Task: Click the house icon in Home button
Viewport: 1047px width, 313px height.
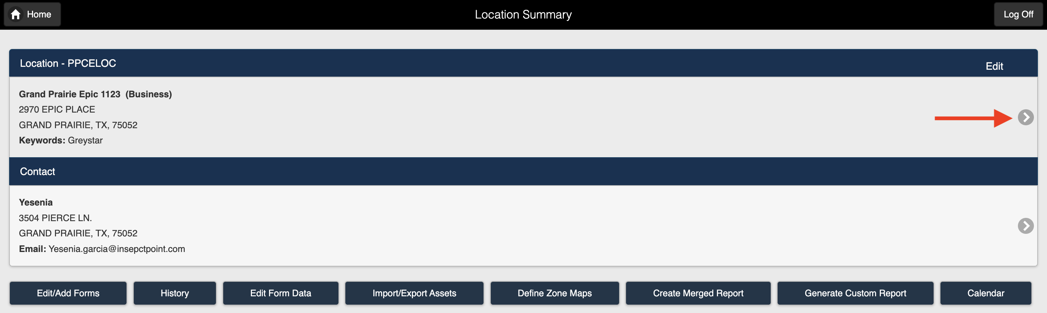Action: click(16, 15)
